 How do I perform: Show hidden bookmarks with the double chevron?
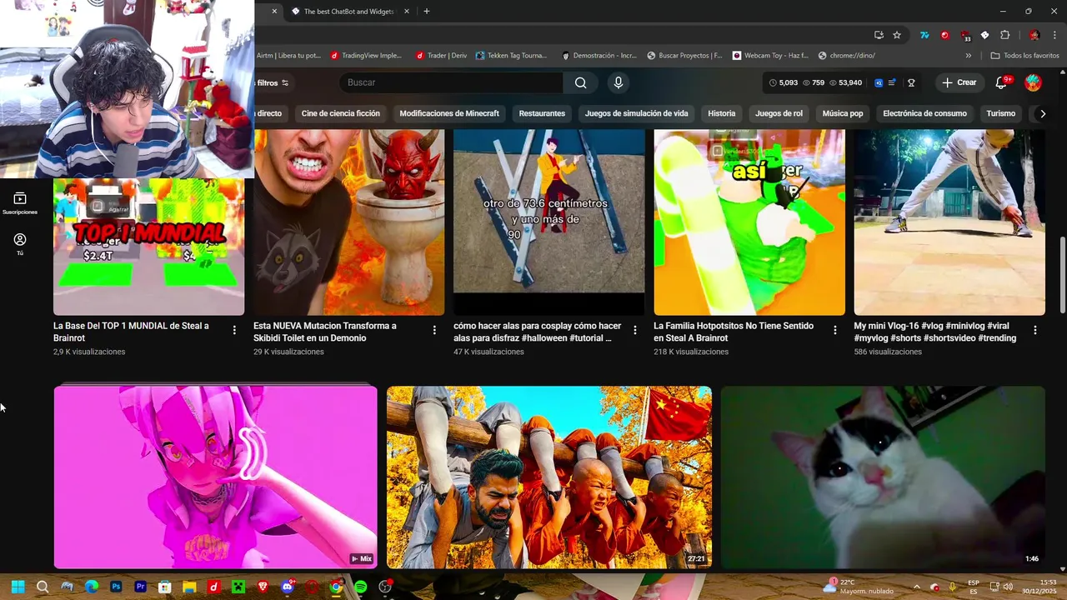pyautogui.click(x=968, y=56)
